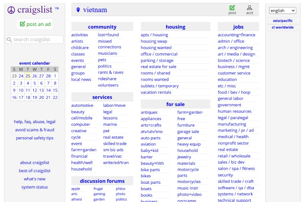Screen dimensions: 304x202
Task: Open accounting+finance jobs
Action: 236,35
